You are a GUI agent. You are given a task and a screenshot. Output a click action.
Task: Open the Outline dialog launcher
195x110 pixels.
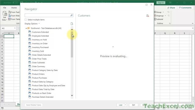pos(170,23)
